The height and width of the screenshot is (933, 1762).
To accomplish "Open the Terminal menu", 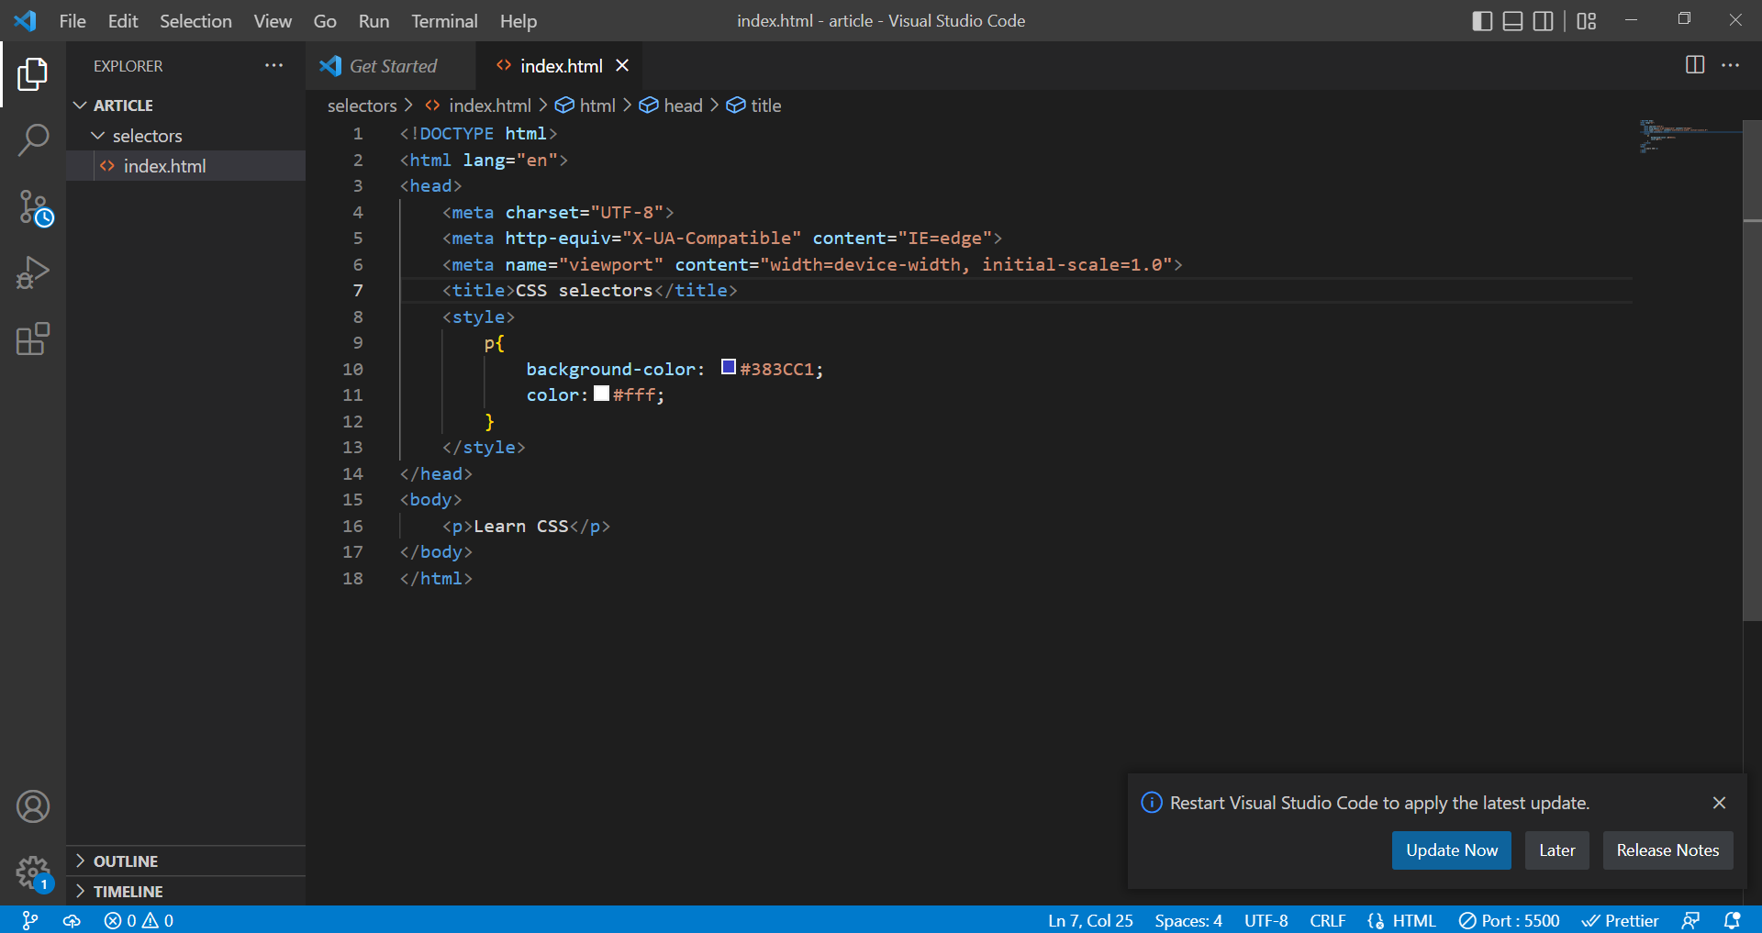I will 444,20.
